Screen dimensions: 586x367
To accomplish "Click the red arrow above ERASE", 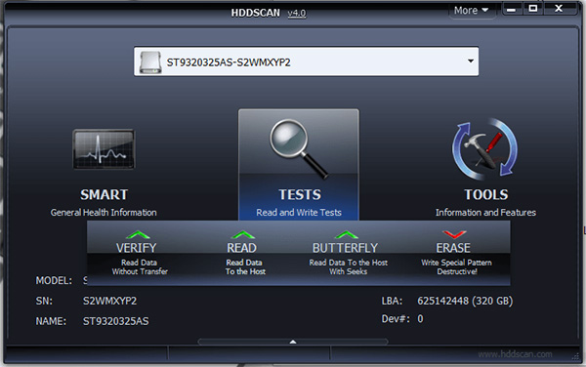I will (454, 234).
